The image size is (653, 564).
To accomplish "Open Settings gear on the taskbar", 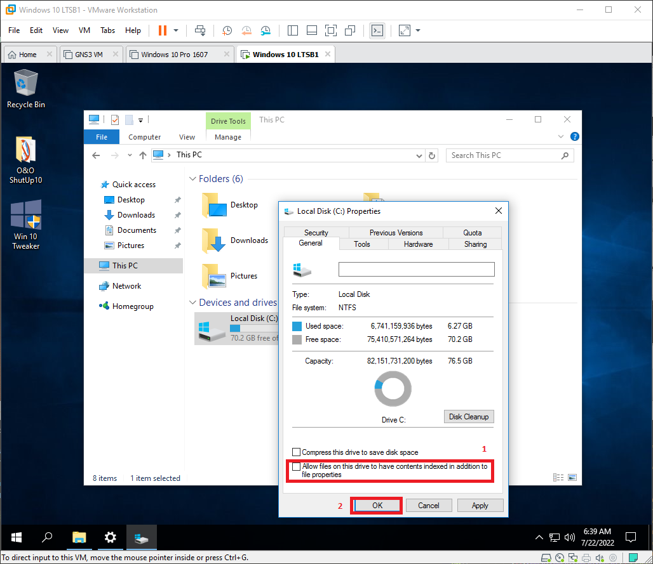I will click(110, 537).
